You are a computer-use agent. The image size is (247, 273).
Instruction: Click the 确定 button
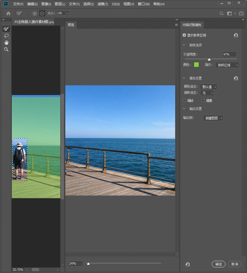(x=219, y=264)
